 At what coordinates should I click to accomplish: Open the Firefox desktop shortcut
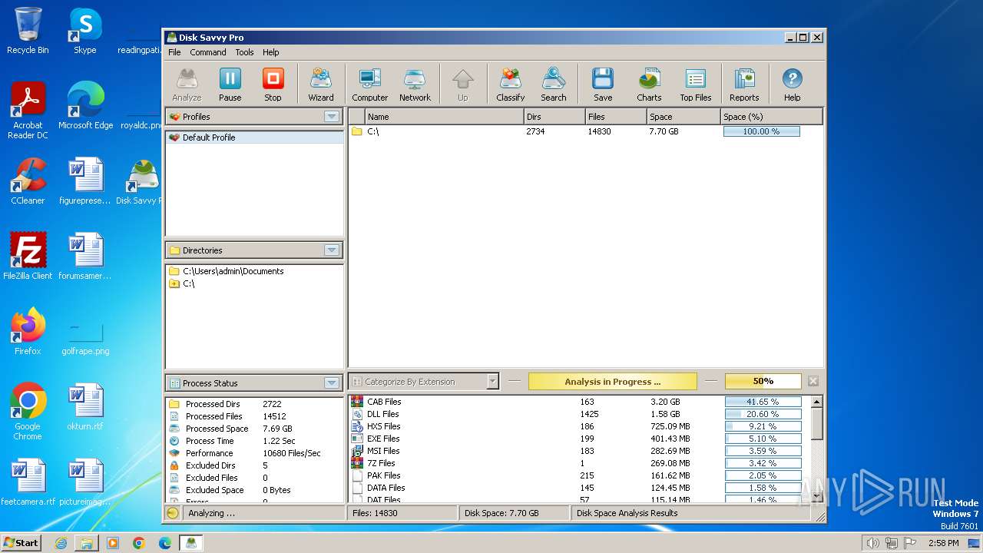[28, 331]
